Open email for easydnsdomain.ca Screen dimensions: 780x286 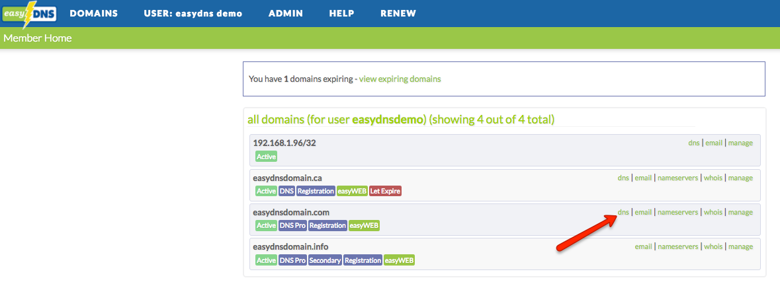[x=643, y=178]
